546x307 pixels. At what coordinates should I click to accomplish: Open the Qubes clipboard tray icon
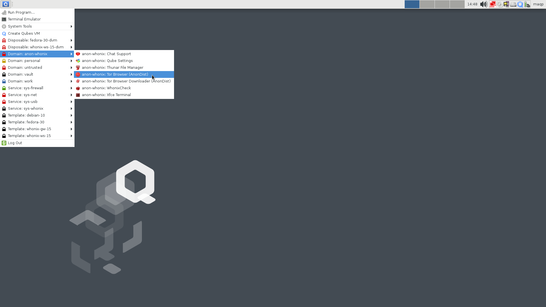(x=500, y=4)
